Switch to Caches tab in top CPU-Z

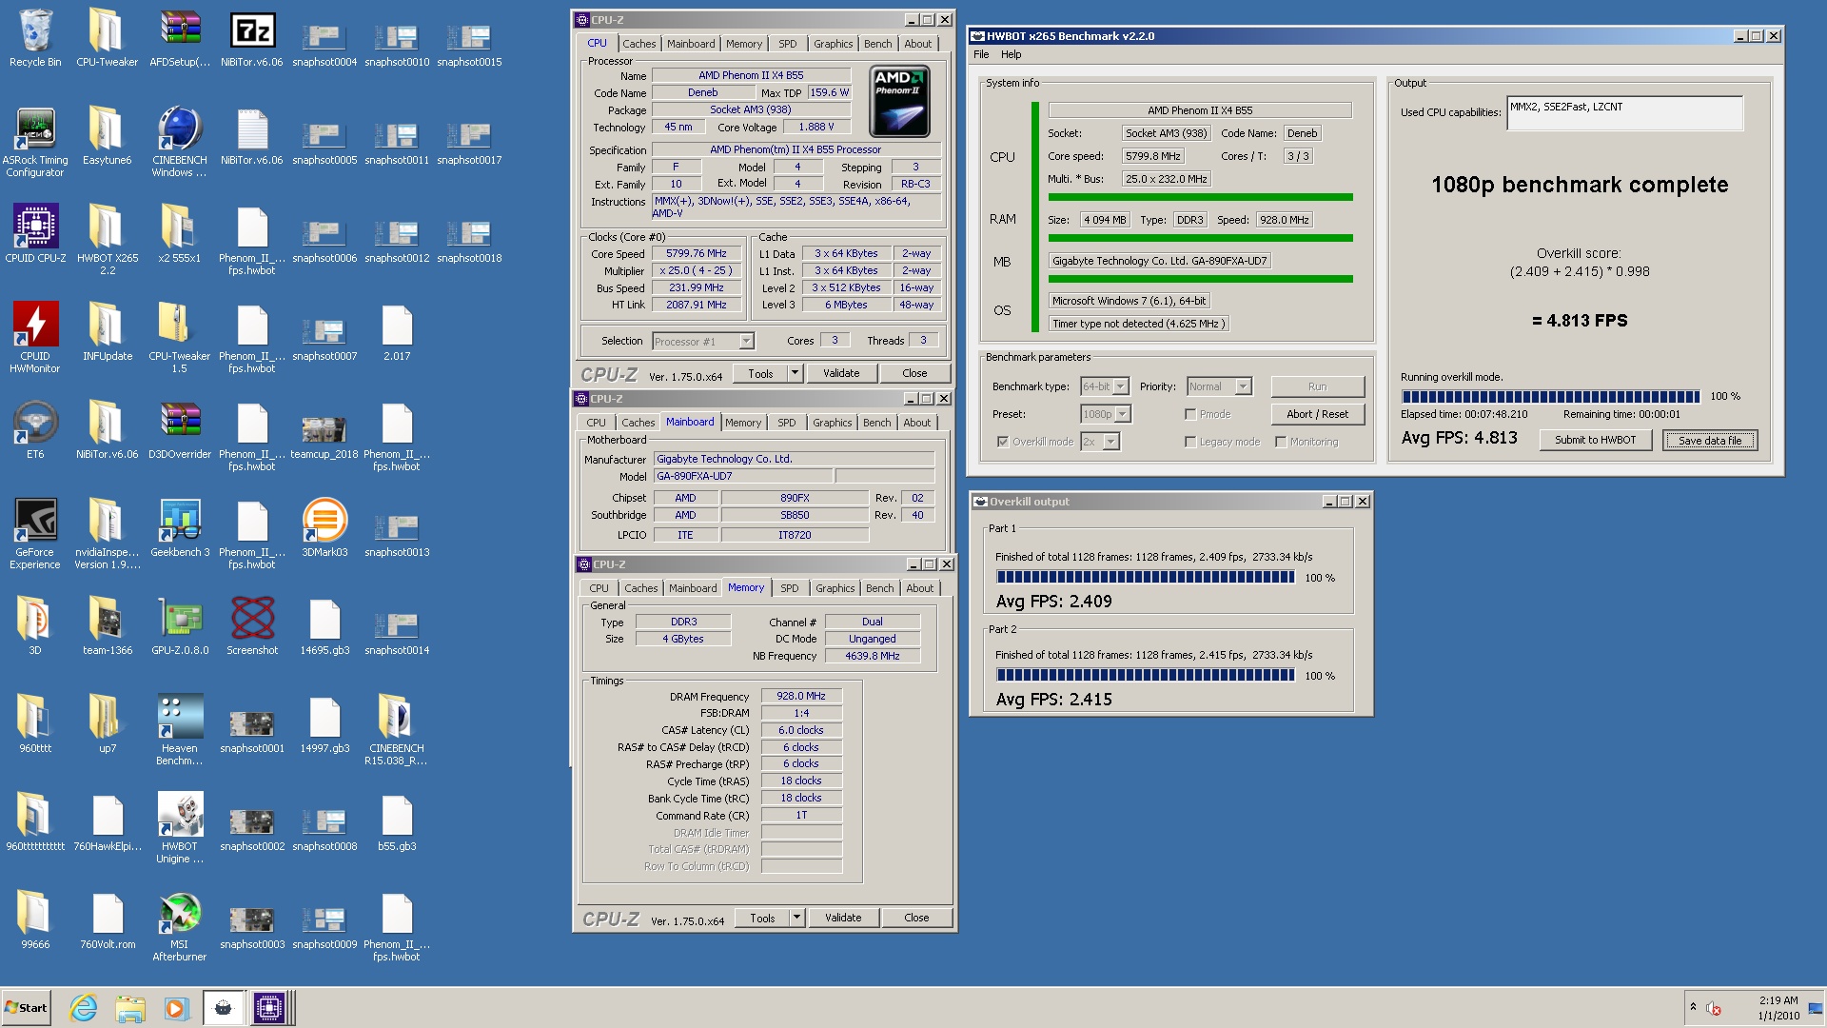coord(639,44)
